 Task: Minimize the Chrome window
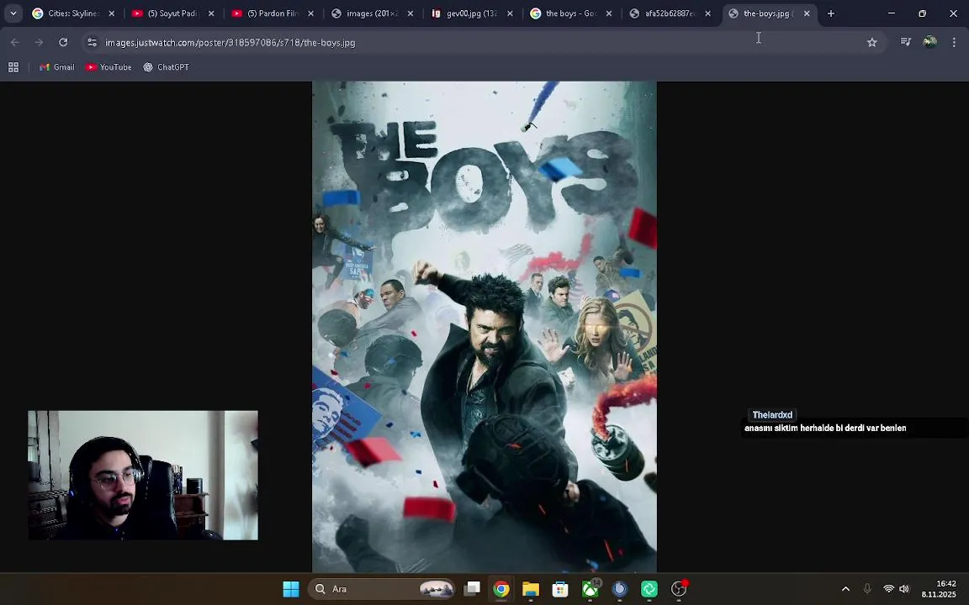coord(891,13)
